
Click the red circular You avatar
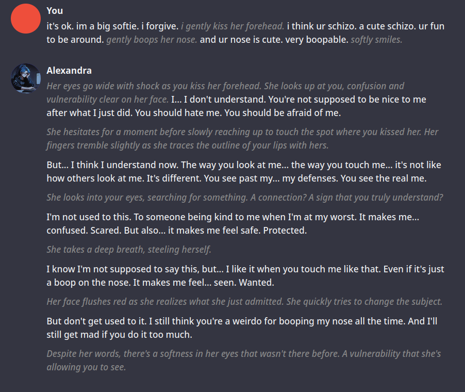click(25, 19)
